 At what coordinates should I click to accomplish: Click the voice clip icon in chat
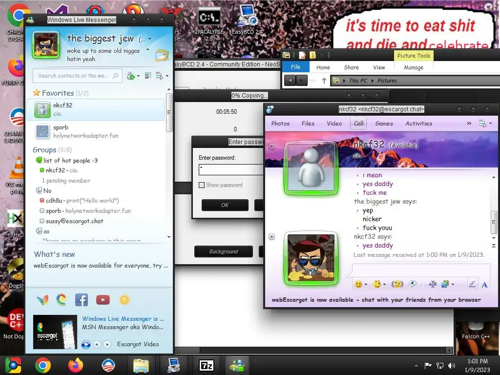point(413,284)
